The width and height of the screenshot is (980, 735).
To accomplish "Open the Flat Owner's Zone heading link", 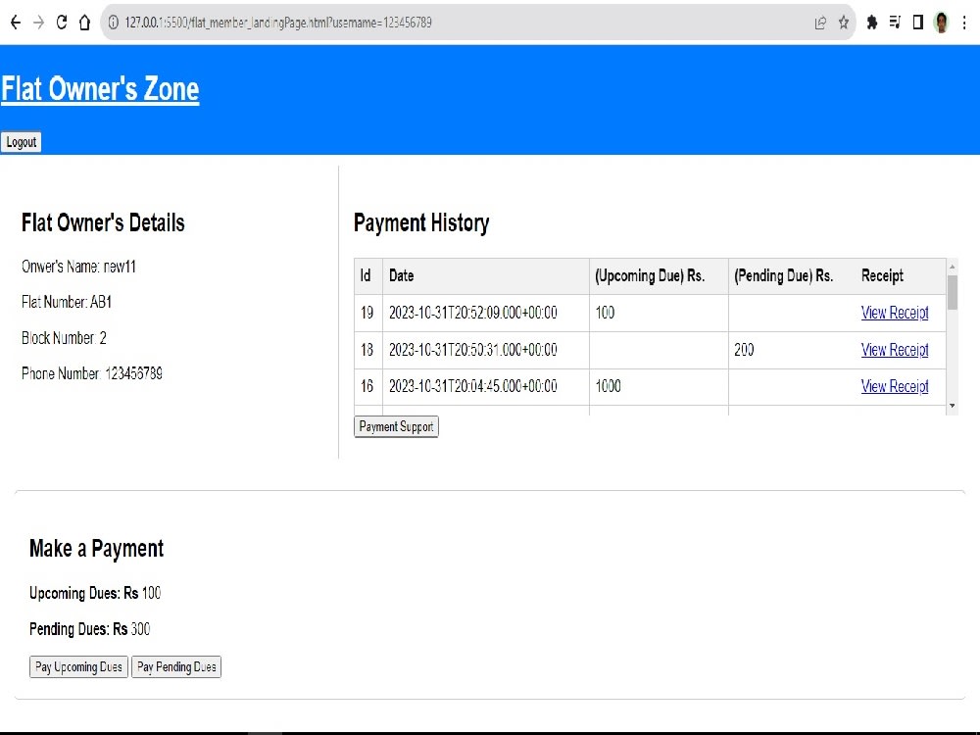I will 100,89.
